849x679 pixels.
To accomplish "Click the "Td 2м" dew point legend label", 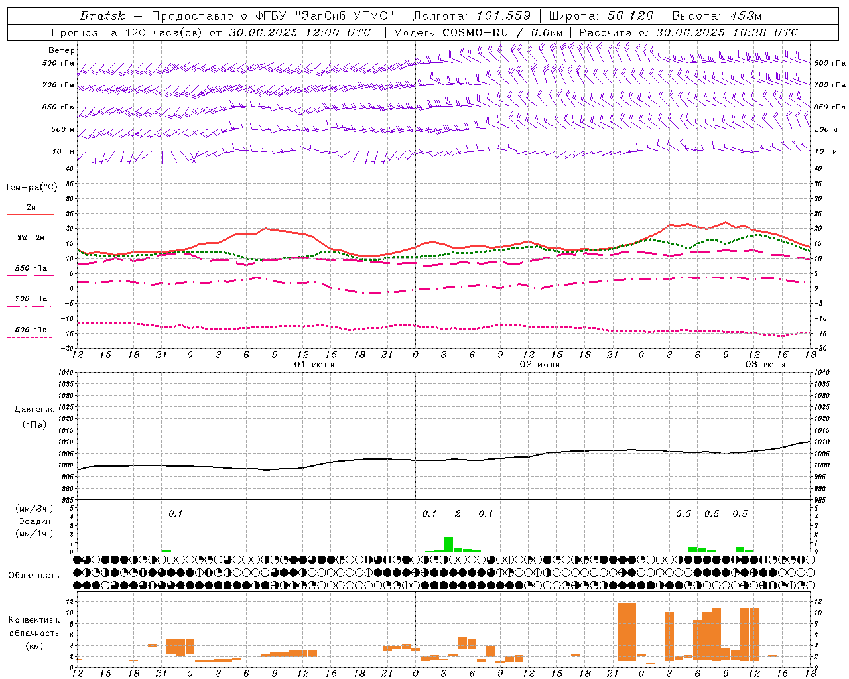I will [x=31, y=237].
